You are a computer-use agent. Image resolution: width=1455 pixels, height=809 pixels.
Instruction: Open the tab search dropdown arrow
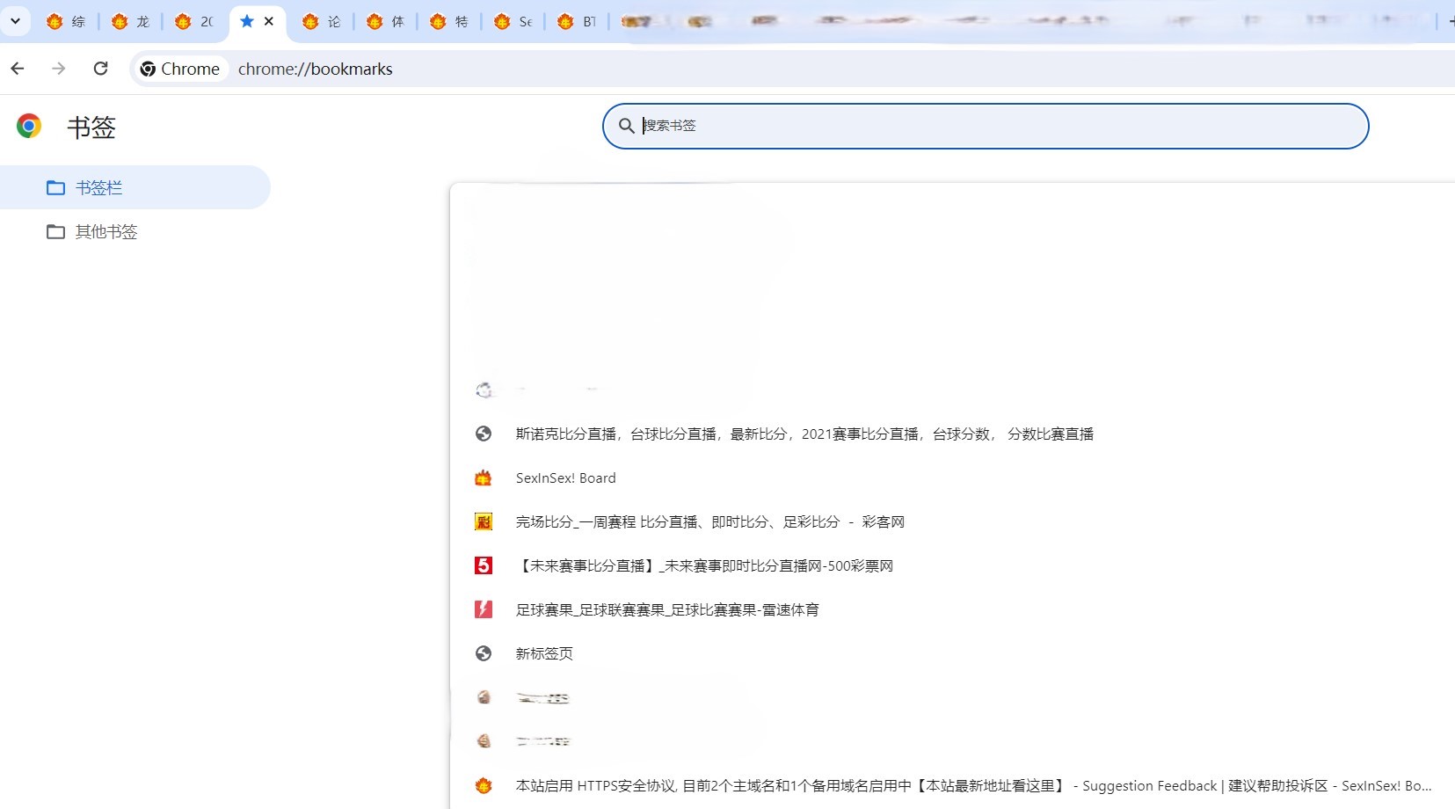click(x=15, y=21)
